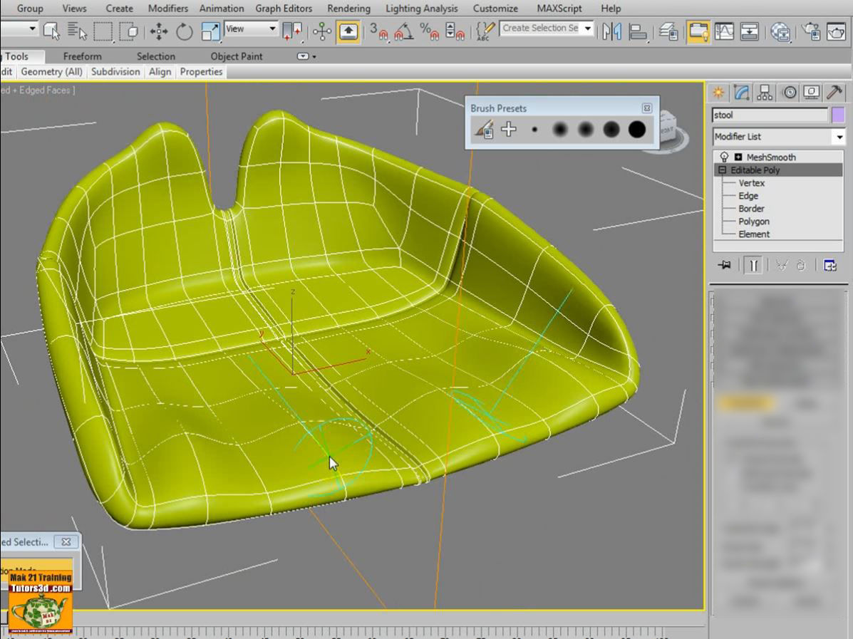This screenshot has width=853, height=639.
Task: Open the Create Selection Set dropdown
Action: (x=588, y=28)
